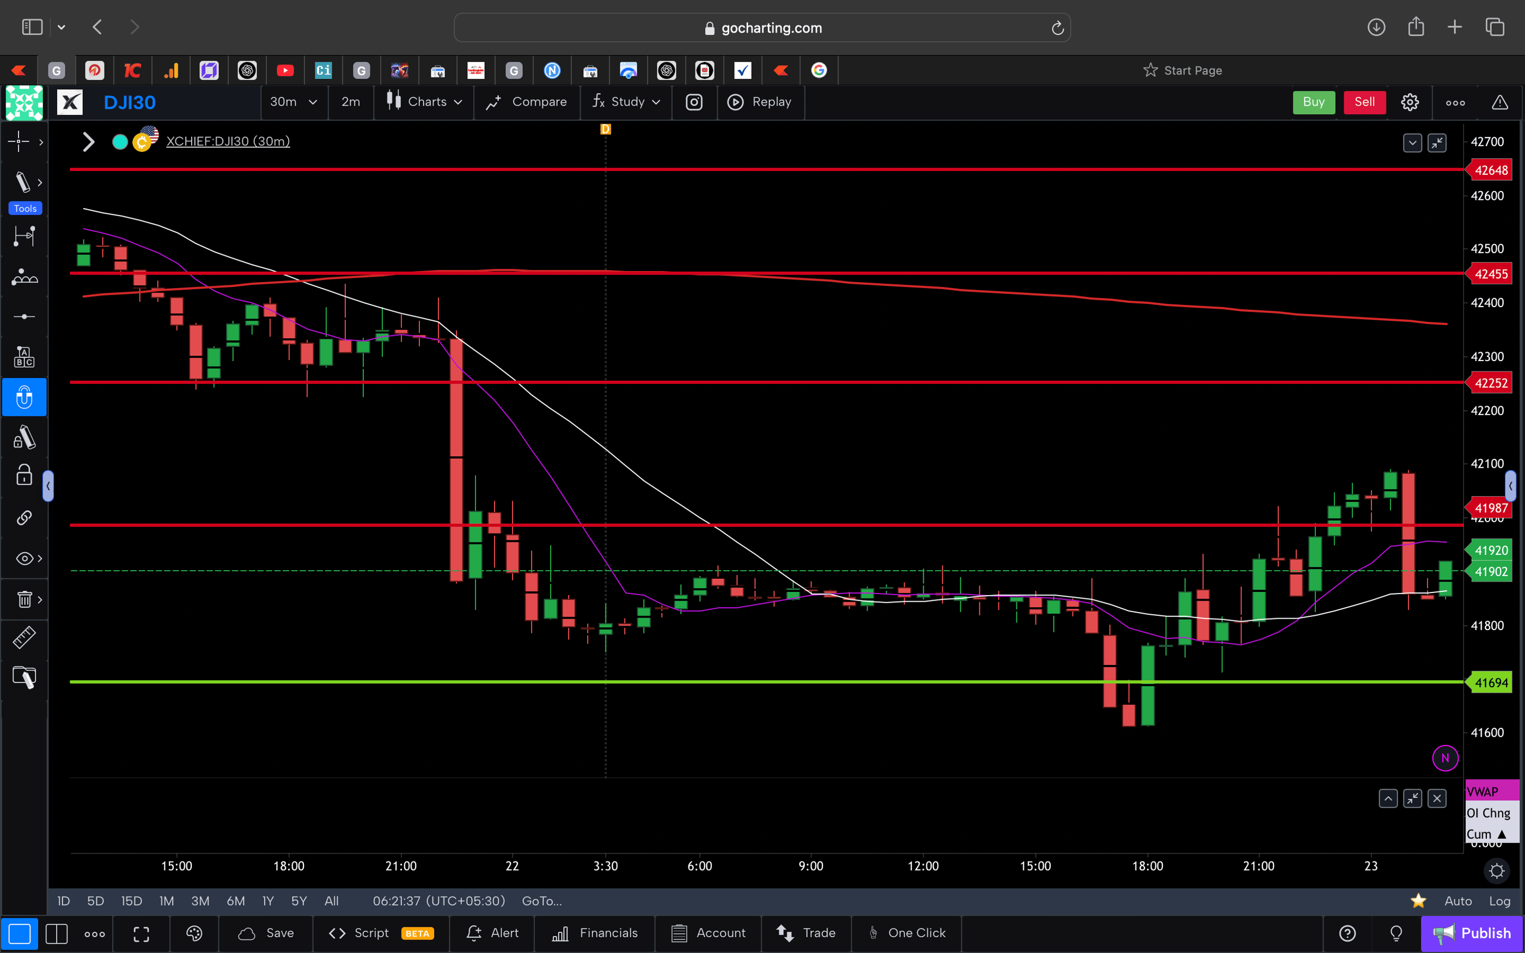Open the trend line drawing tool
Image resolution: width=1525 pixels, height=953 pixels.
[x=24, y=181]
